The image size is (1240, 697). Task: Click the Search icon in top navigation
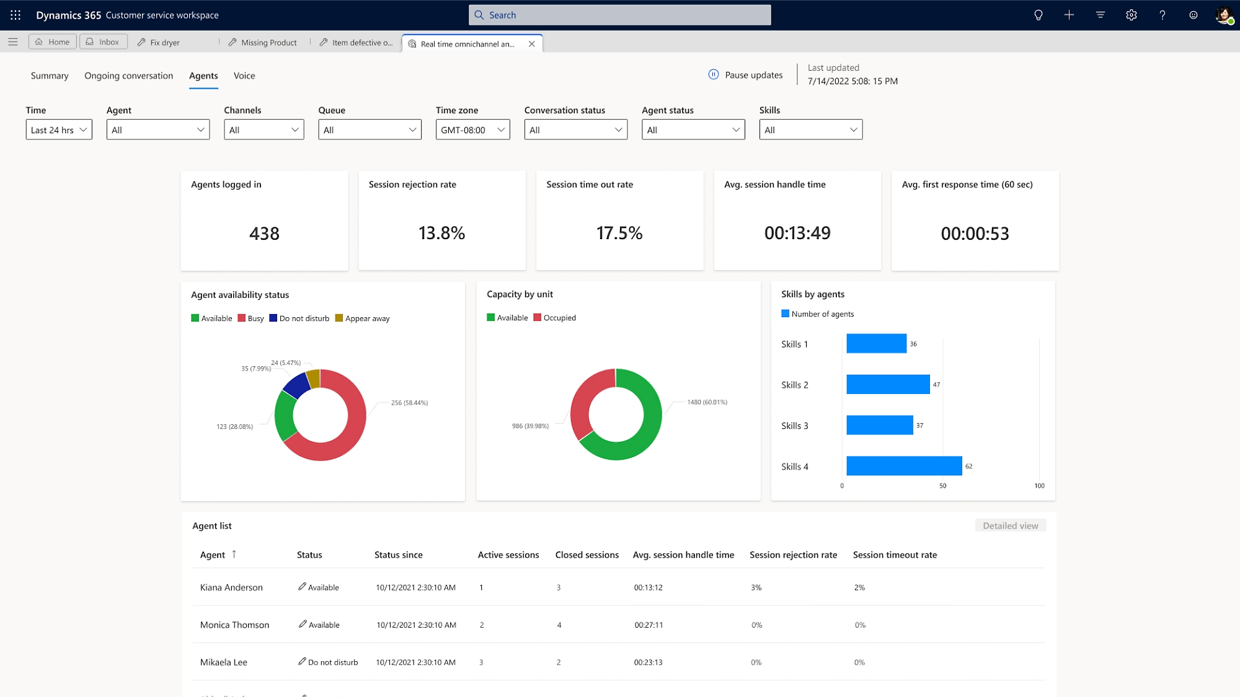(479, 14)
